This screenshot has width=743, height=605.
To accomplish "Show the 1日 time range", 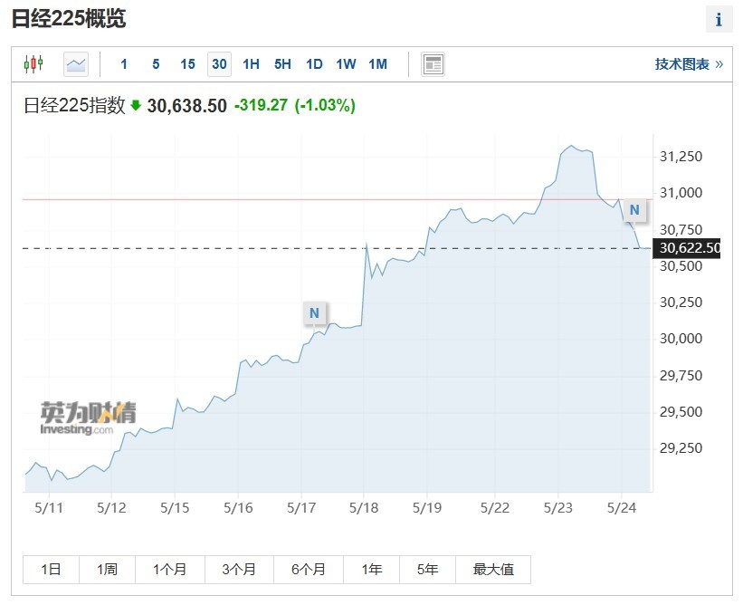I will 51,570.
